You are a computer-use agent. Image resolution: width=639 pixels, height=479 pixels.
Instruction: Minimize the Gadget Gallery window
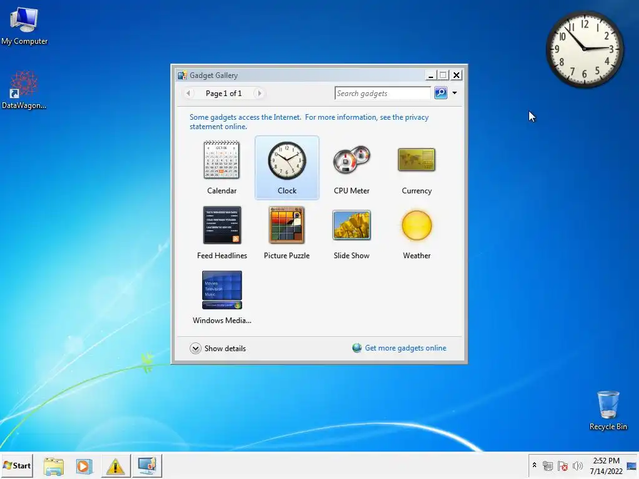pyautogui.click(x=431, y=75)
